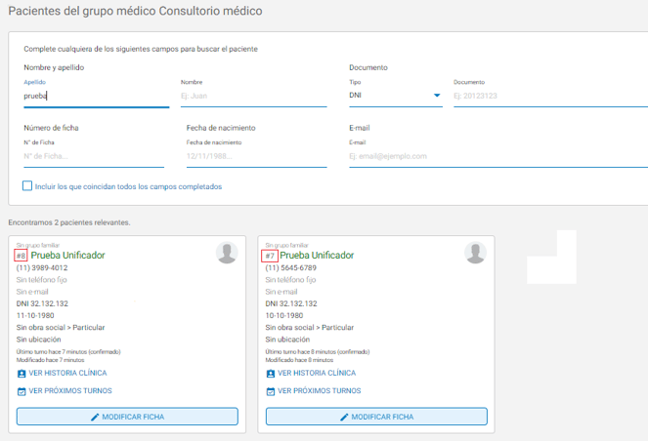Click the Tipo dropdown arrow
This screenshot has width=648, height=441.
pyautogui.click(x=437, y=96)
